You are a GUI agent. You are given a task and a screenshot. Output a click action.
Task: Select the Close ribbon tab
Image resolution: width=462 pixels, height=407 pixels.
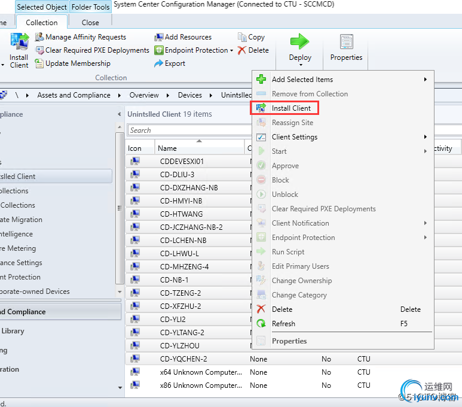point(90,22)
